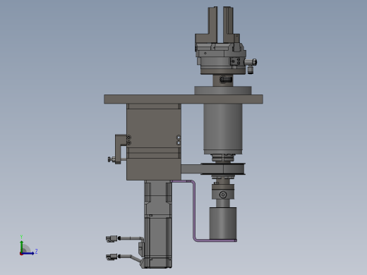Click the green Y axis of the orientation triad

[21, 246]
